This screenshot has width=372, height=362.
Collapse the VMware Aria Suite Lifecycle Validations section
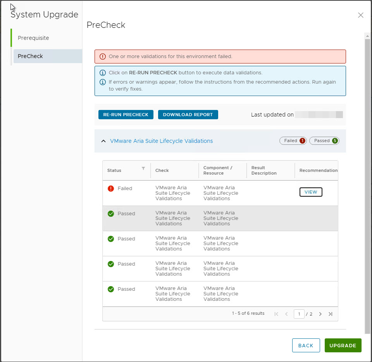click(103, 141)
